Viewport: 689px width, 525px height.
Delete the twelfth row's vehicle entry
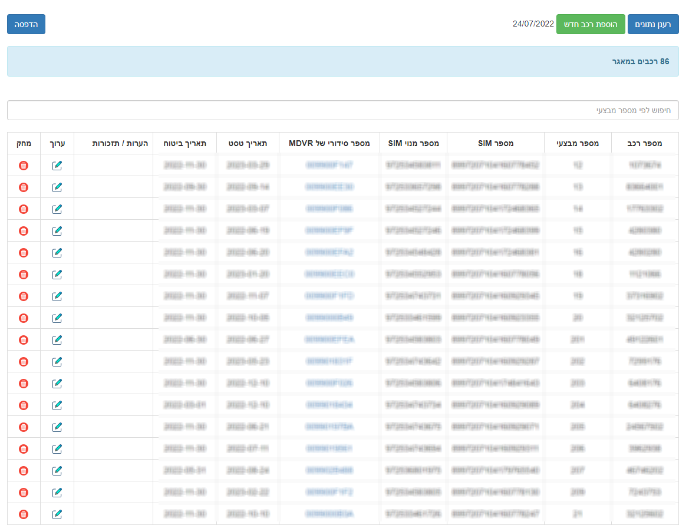click(x=24, y=405)
